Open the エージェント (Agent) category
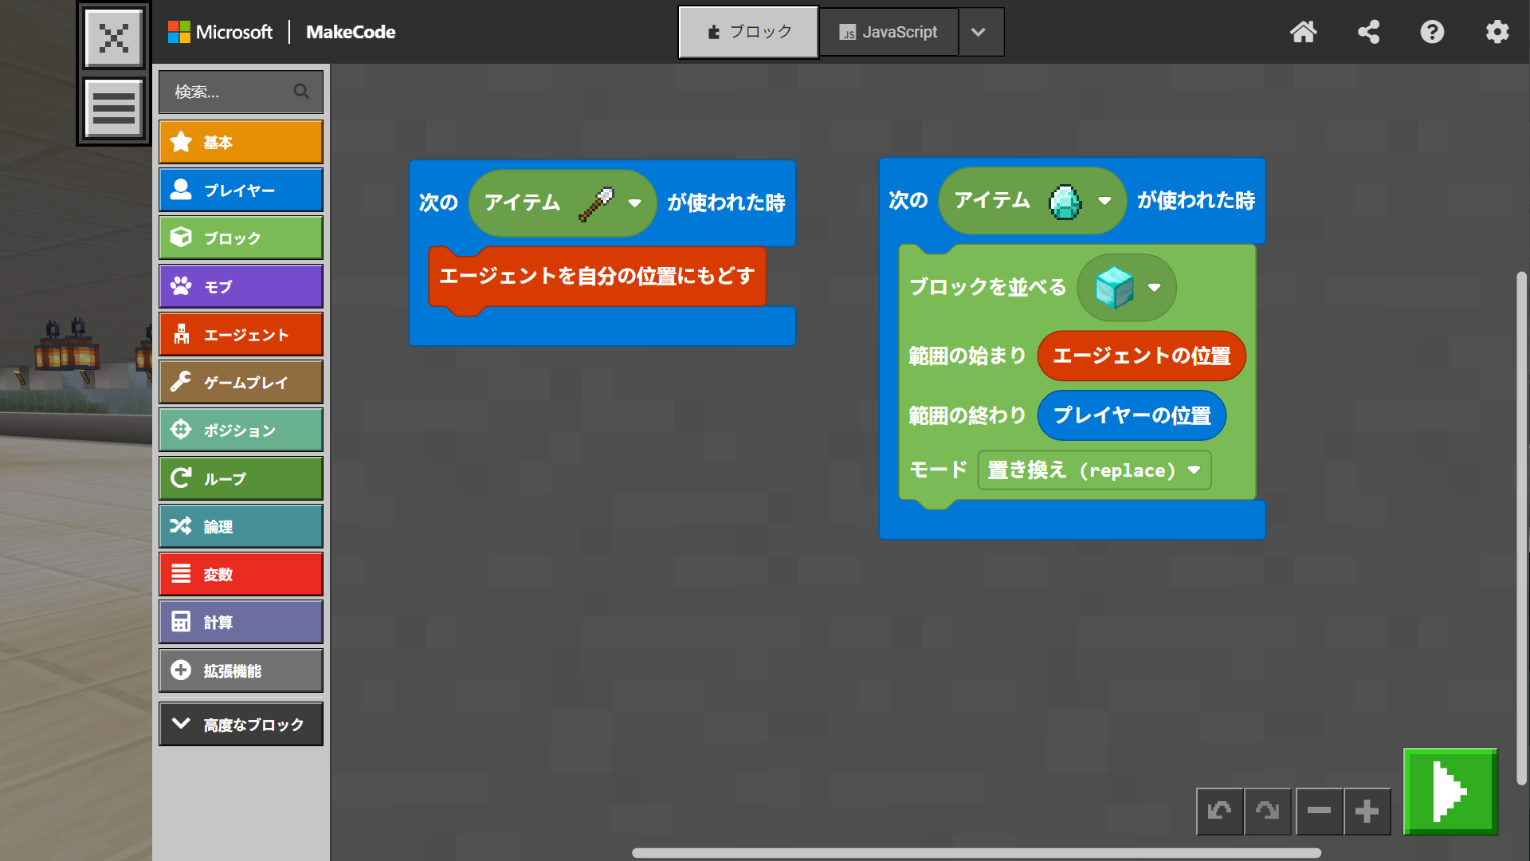 (241, 334)
